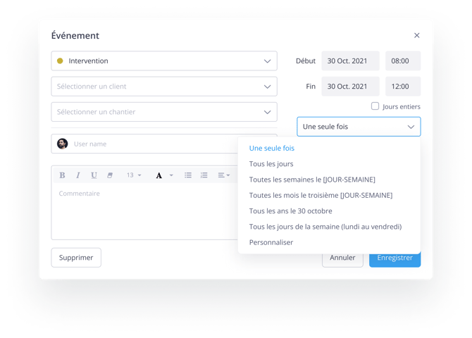Image resolution: width=472 pixels, height=338 pixels.
Task: Open the font size 13 dropdown
Action: [x=134, y=175]
